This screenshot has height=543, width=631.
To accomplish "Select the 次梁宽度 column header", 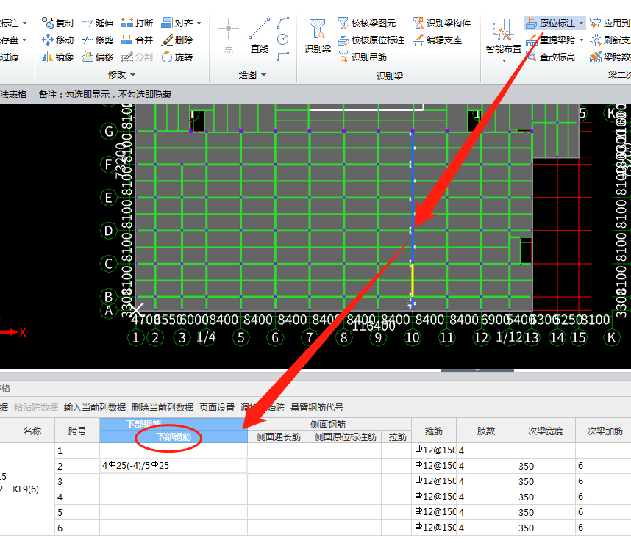I will (x=546, y=431).
